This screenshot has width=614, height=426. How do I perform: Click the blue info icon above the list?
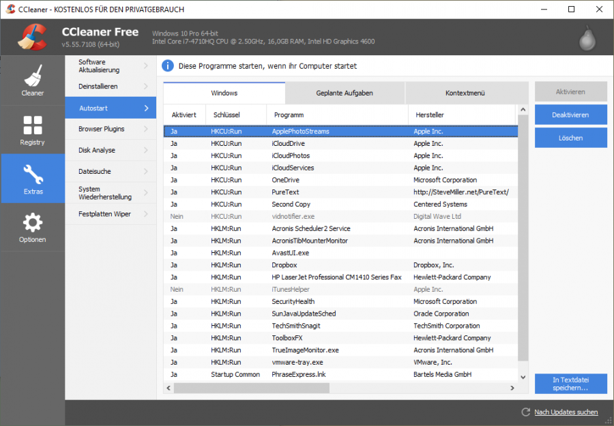(x=167, y=65)
